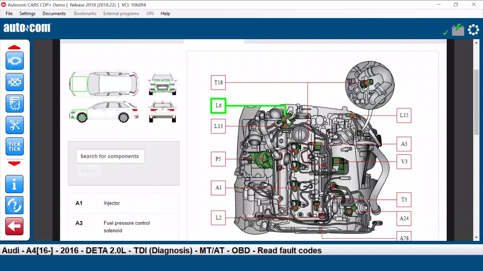The height and width of the screenshot is (271, 483).
Task: Select the top-view car thumbnail
Action: (x=104, y=84)
